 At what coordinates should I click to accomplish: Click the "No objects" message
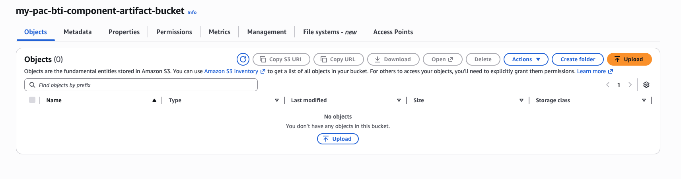point(338,117)
